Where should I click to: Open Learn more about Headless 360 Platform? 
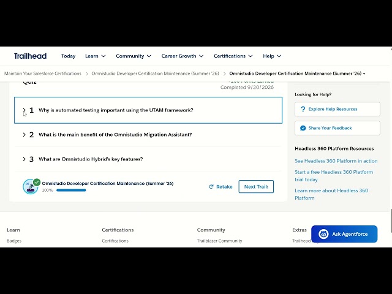(331, 194)
